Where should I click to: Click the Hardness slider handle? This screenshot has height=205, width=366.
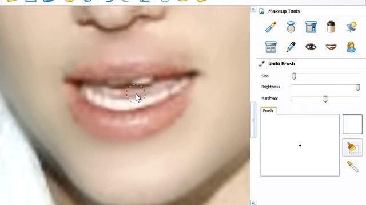pyautogui.click(x=325, y=99)
